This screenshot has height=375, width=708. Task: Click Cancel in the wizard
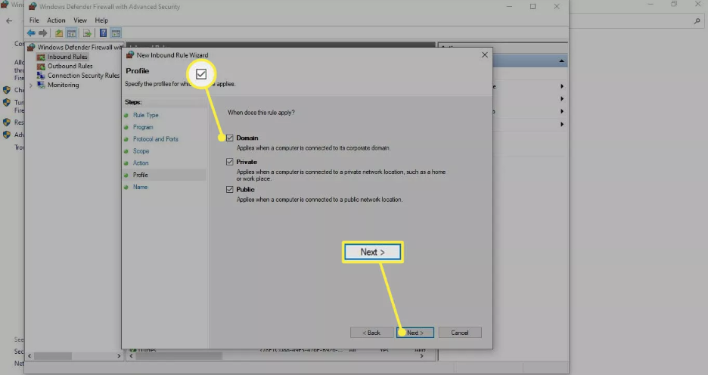(x=460, y=333)
